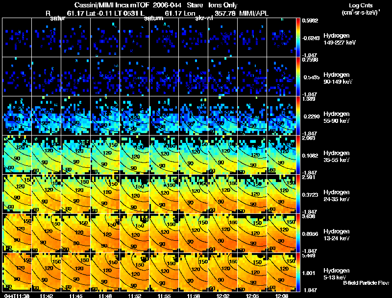Click the 12:08 time marker
Viewport: 392px width, 298px height.
[281, 296]
